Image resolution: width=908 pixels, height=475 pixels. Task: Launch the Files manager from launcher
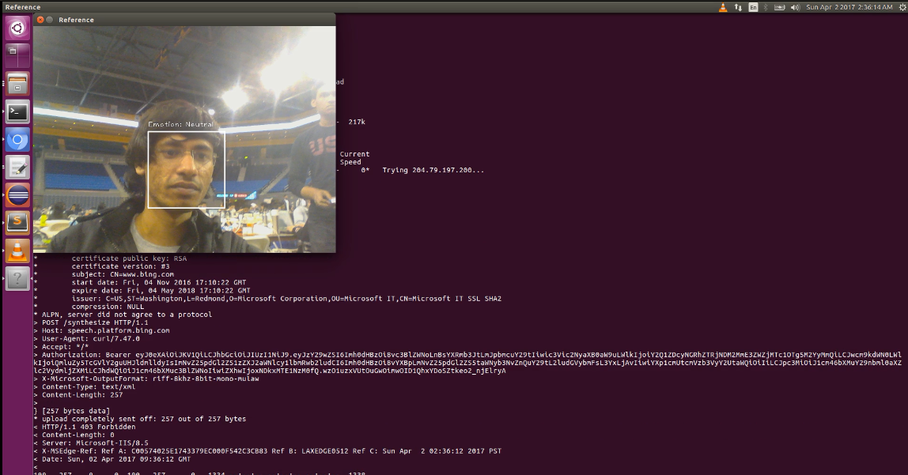pos(17,84)
